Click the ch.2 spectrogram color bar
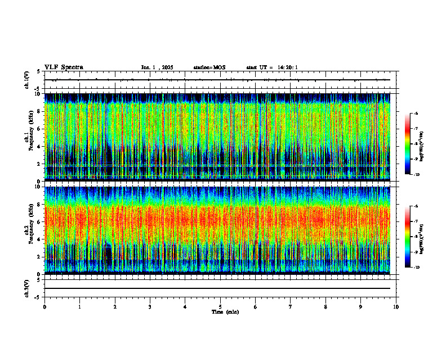Screen dimensions: 446x344 pos(407,237)
